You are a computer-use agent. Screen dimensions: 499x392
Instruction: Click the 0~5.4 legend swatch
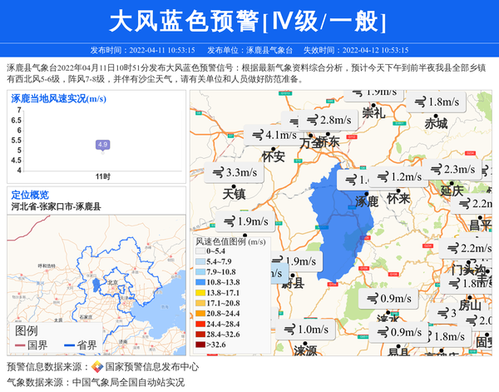[x=200, y=251]
